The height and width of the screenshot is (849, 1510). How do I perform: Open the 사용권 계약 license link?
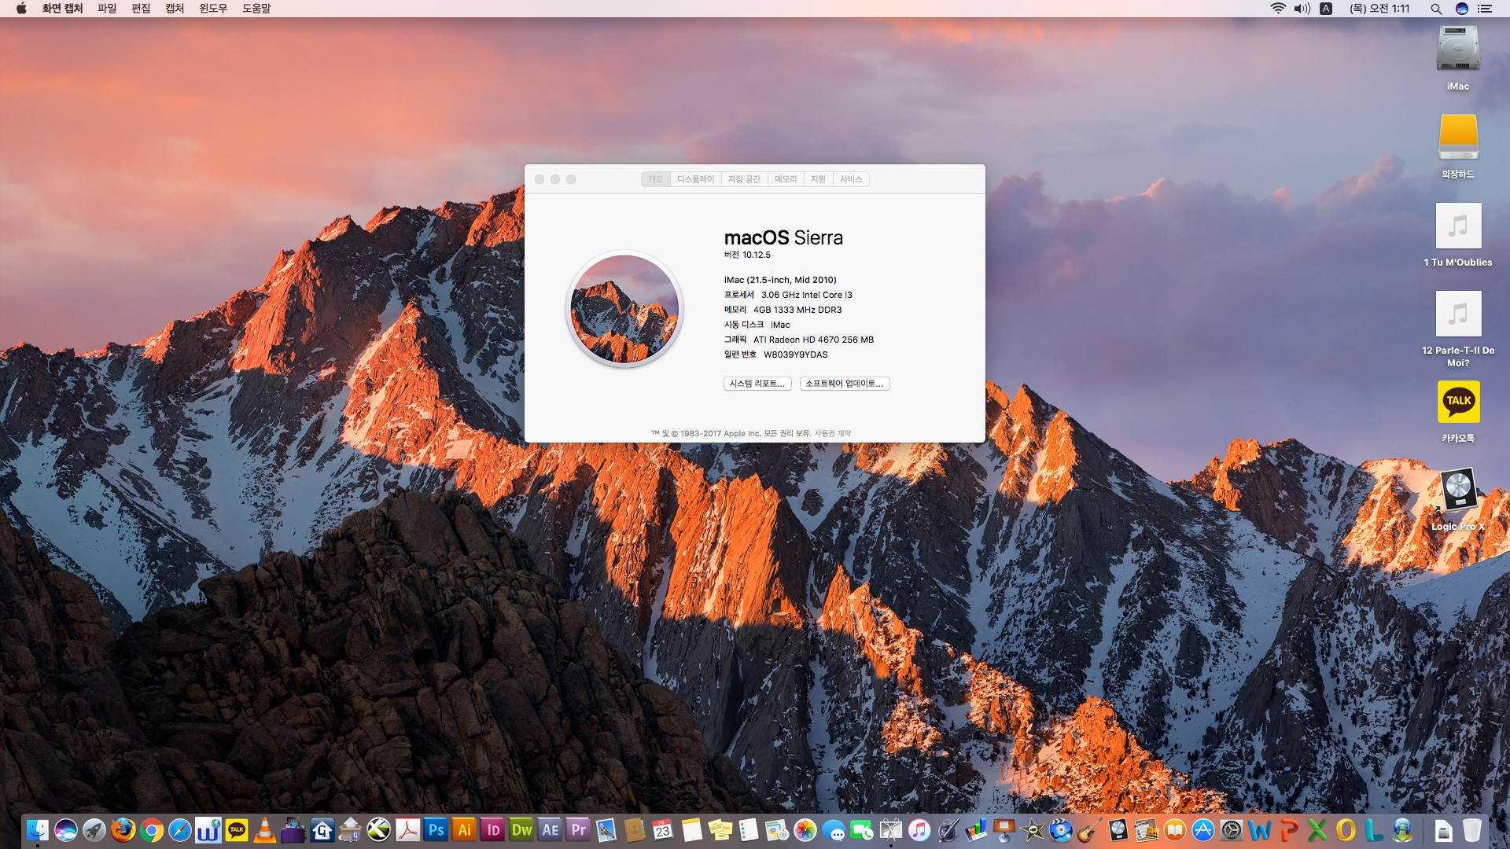pos(832,433)
